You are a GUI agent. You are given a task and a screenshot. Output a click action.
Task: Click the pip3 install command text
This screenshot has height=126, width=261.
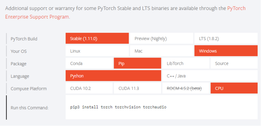pos(118,107)
